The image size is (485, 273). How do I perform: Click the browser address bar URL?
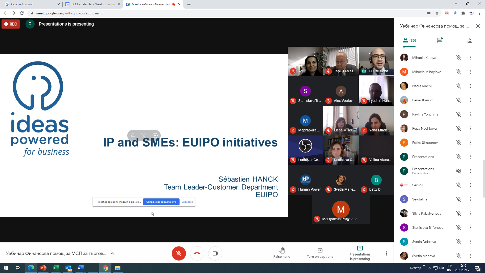coord(69,13)
